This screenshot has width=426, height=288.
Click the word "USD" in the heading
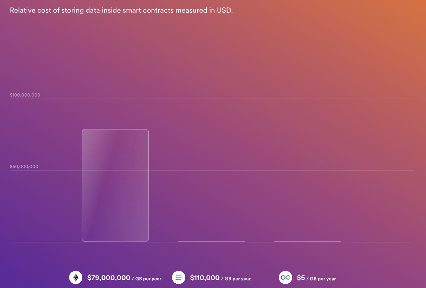click(224, 10)
